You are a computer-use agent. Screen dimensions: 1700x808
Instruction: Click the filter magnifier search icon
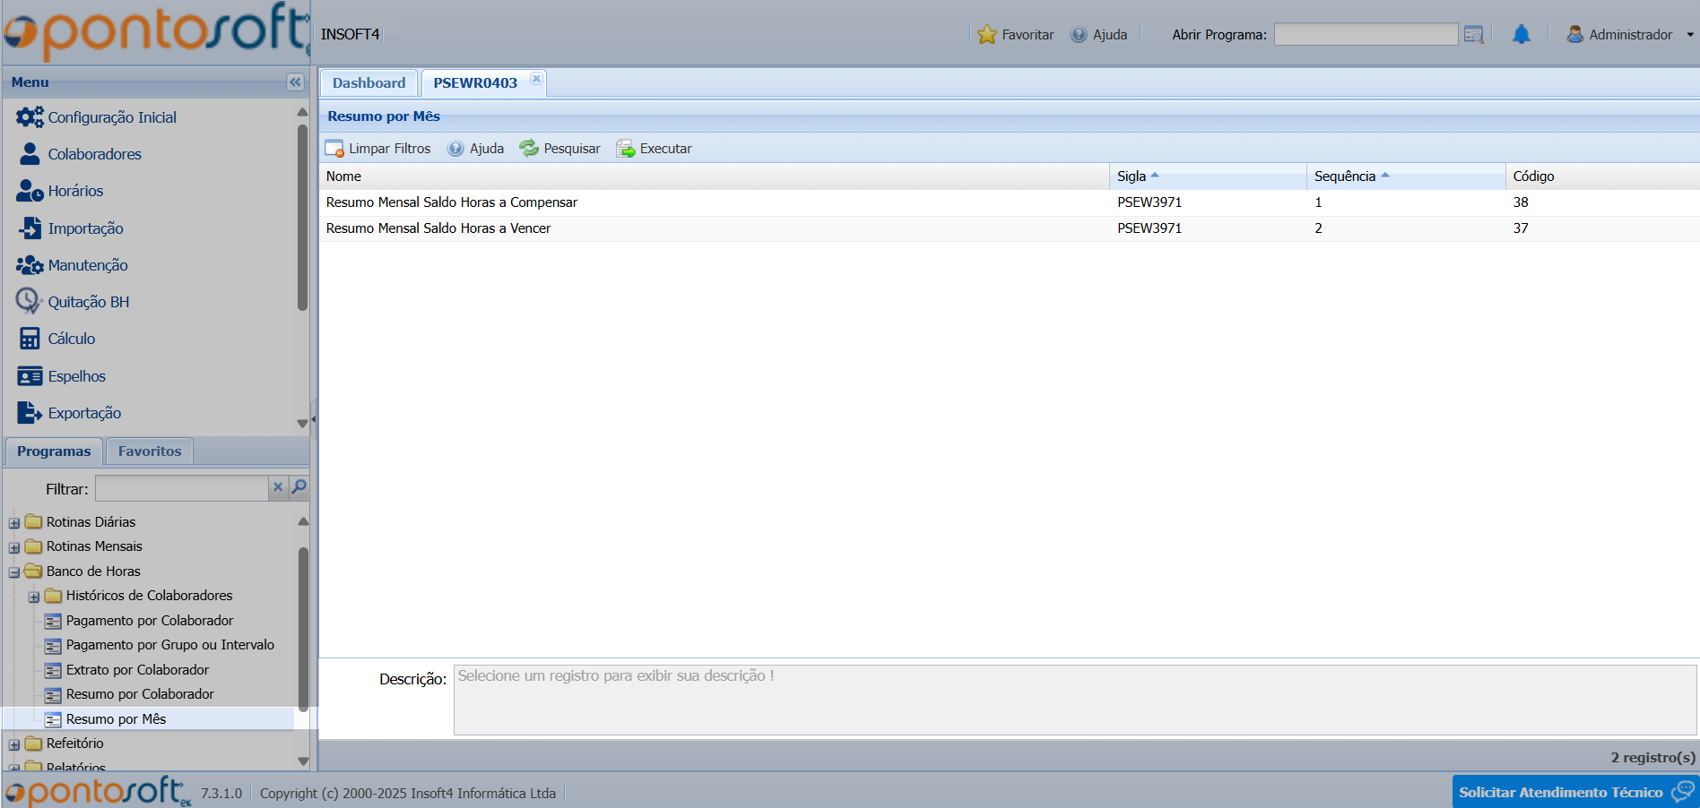[x=299, y=487]
